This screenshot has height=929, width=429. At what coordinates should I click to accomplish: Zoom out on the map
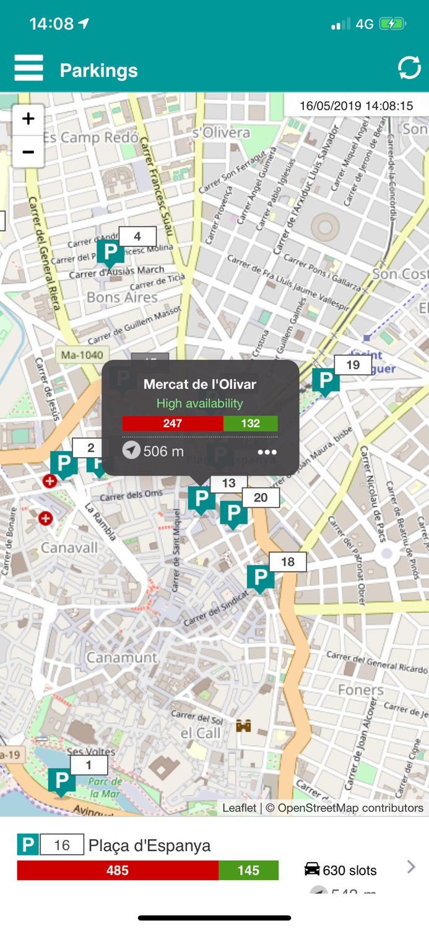point(28,152)
